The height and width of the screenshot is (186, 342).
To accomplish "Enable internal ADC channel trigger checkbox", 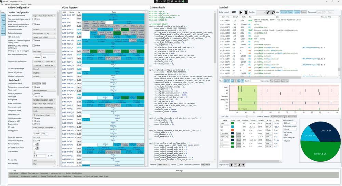I will tap(34, 41).
